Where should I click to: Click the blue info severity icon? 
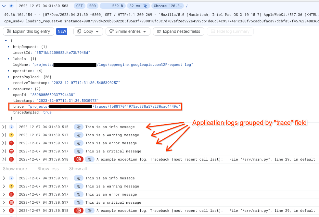coord(12,127)
